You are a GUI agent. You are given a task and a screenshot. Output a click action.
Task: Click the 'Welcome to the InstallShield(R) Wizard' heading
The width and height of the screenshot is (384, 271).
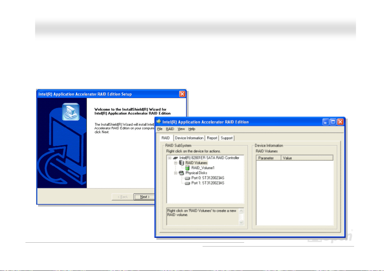coord(133,111)
